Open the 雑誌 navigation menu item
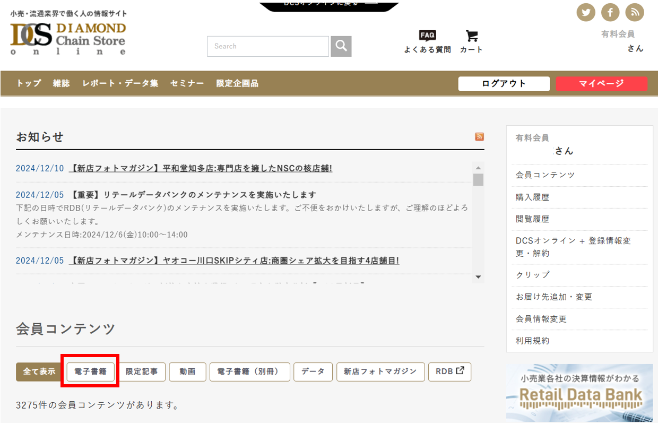The image size is (658, 424). pyautogui.click(x=61, y=83)
